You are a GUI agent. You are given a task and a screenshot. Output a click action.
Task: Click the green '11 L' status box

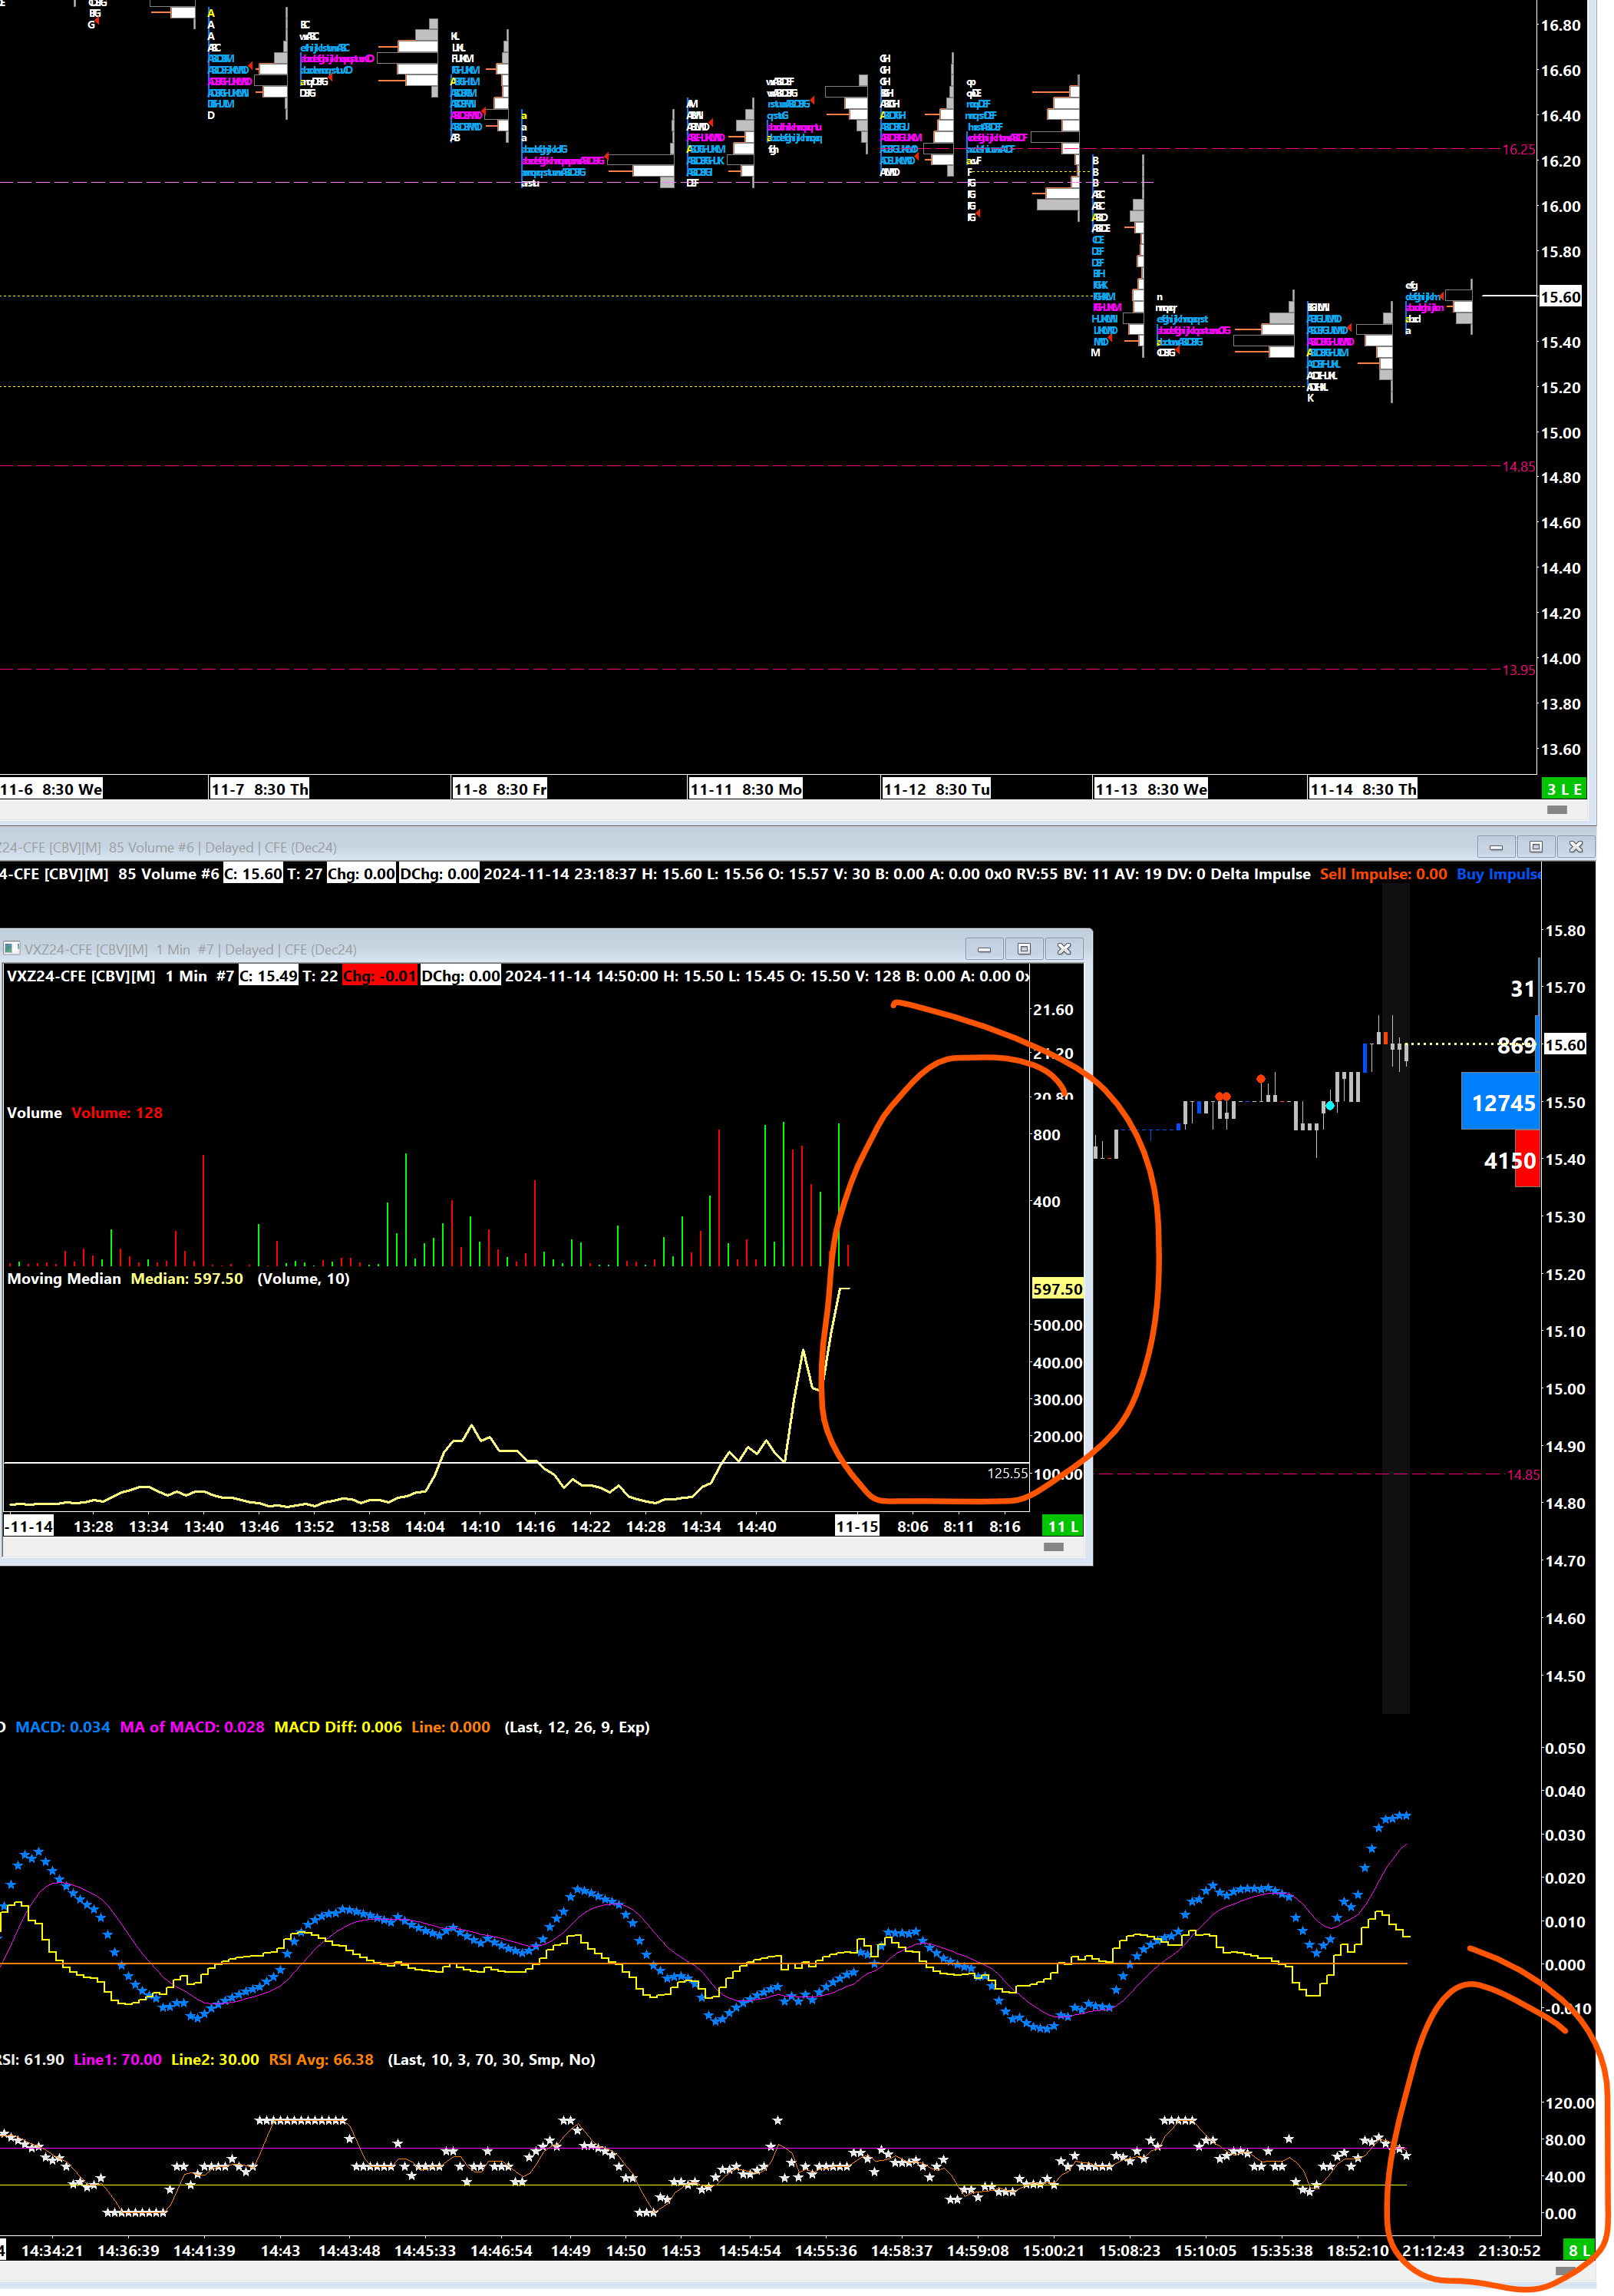(1061, 1526)
